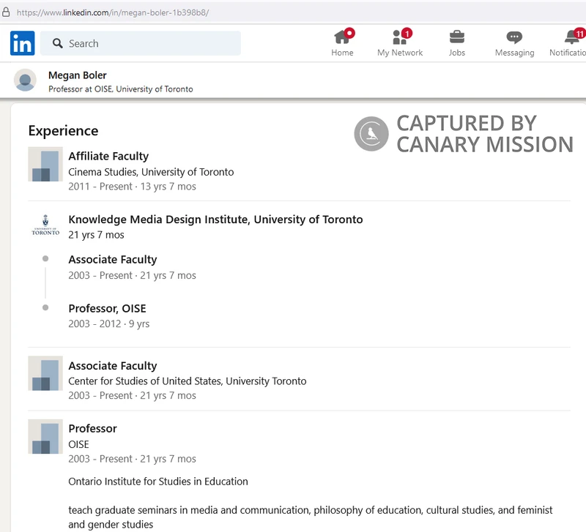Click the lock icon in address bar
The image size is (586, 532).
coord(6,12)
